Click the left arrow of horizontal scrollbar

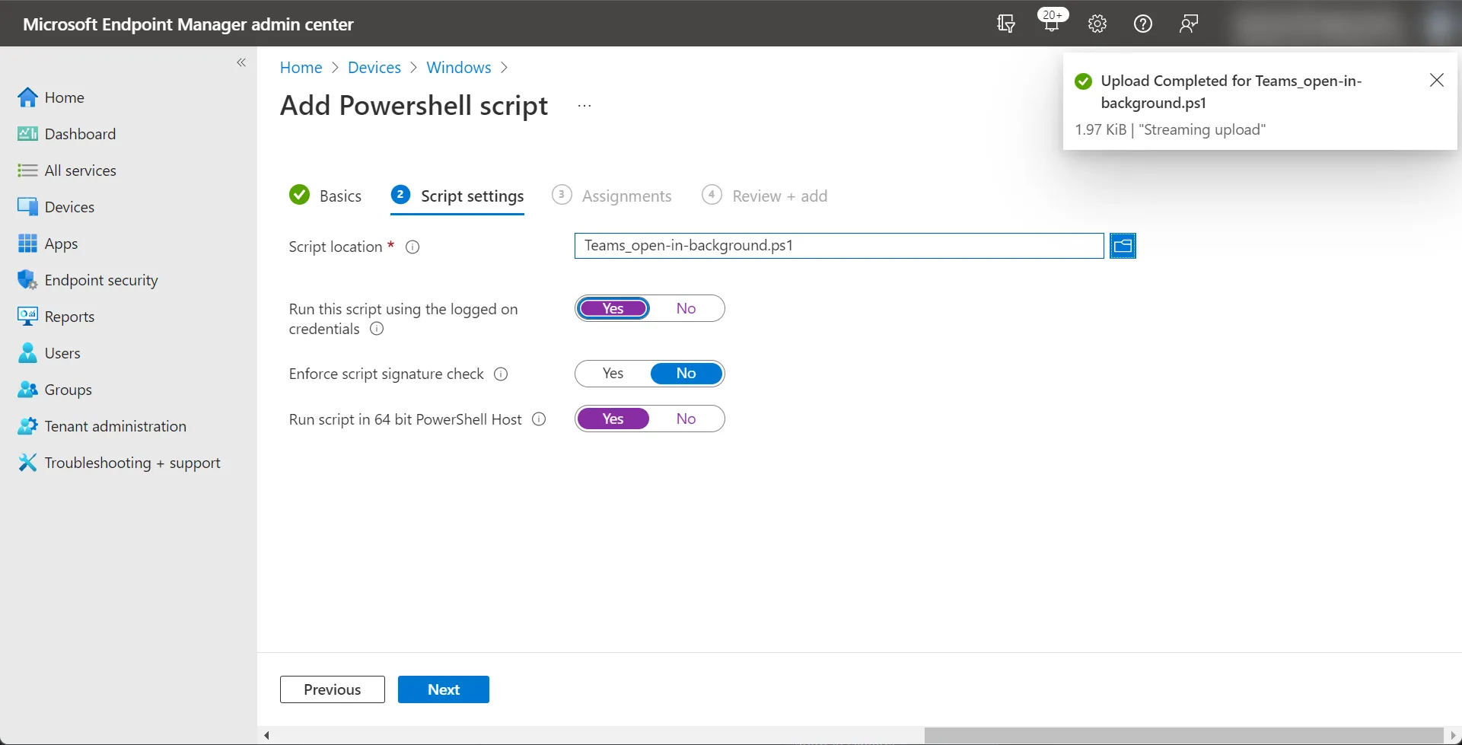pyautogui.click(x=266, y=735)
